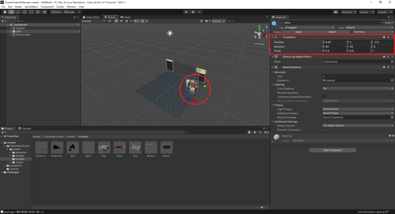This screenshot has width=395, height=214.
Task: Switch to the Asset Store tab
Action: [x=91, y=17]
